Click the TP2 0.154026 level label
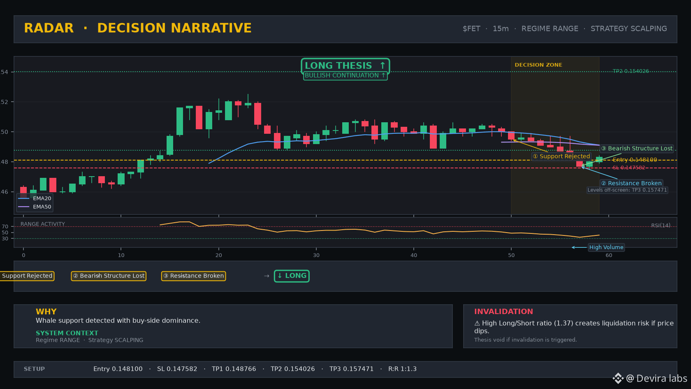Screen dimensions: 691x389 click(631, 71)
